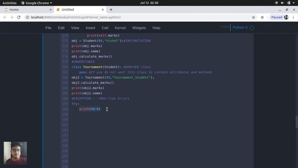Click the obj = Student(95,"Vishal") line
Screen dimensions: 298x168
[x=111, y=41]
